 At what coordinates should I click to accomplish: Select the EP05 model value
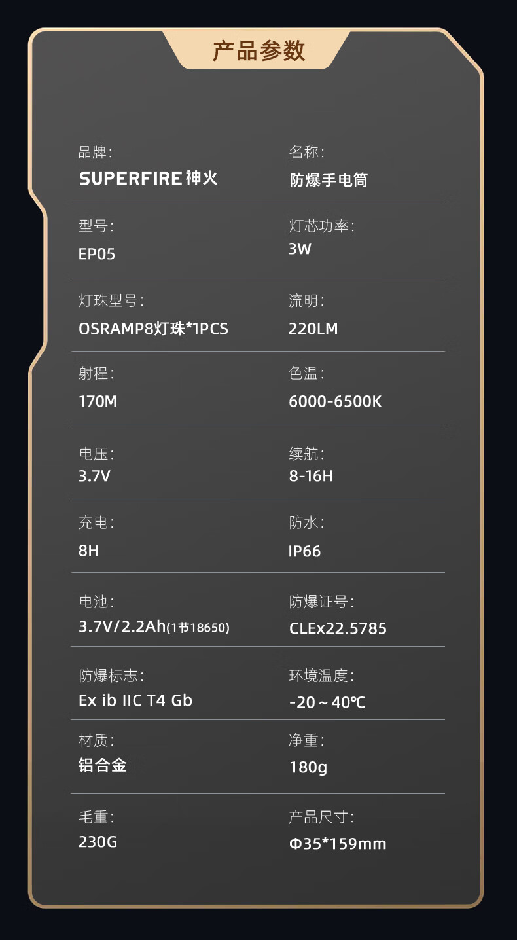[97, 254]
